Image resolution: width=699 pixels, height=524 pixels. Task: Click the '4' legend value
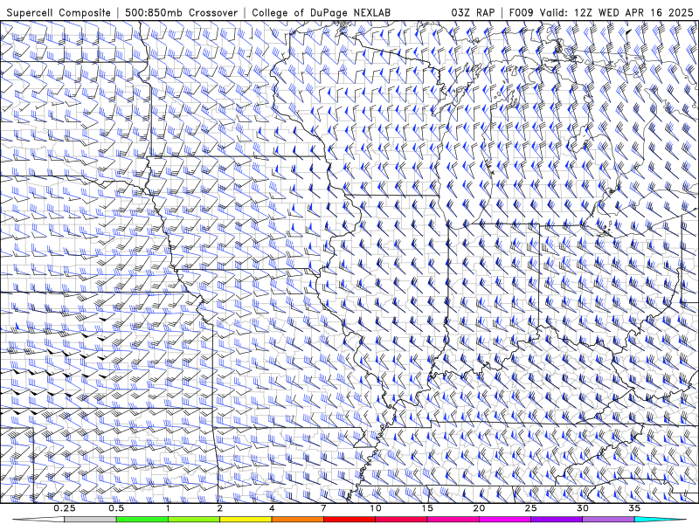tap(272, 508)
